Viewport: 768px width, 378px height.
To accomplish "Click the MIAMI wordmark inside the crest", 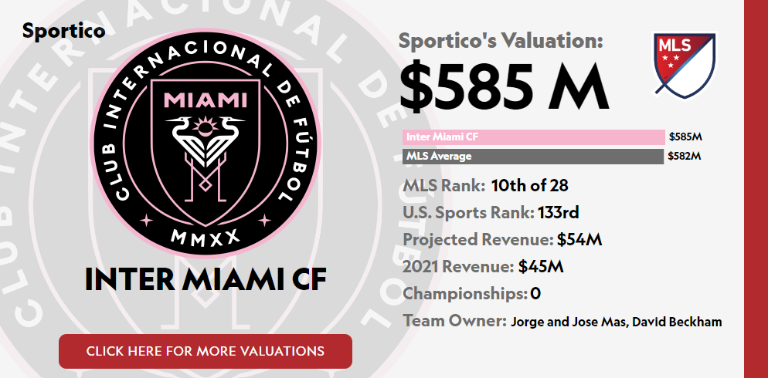I will pyautogui.click(x=205, y=100).
